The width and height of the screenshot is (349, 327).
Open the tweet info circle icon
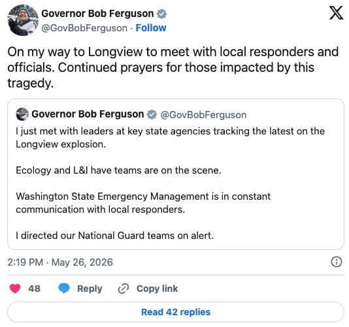tap(336, 262)
